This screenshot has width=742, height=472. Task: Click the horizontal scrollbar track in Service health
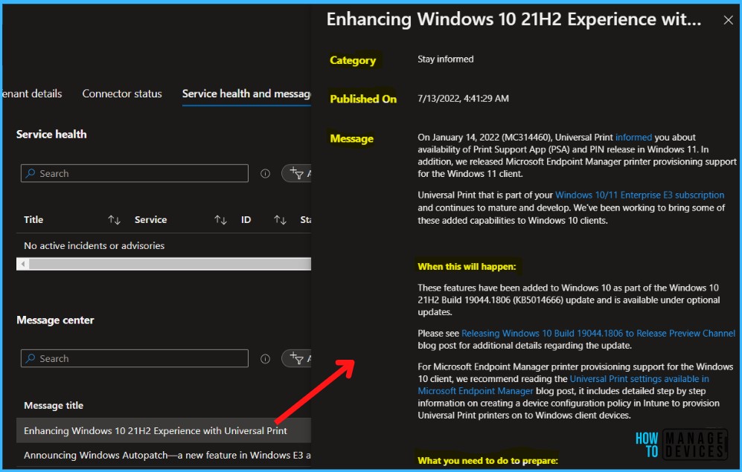pyautogui.click(x=170, y=264)
